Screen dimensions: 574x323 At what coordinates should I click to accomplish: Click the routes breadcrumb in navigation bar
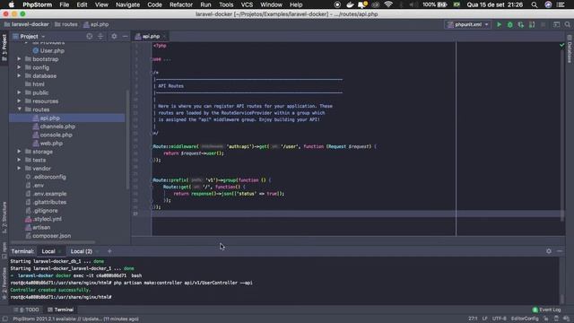pos(66,24)
